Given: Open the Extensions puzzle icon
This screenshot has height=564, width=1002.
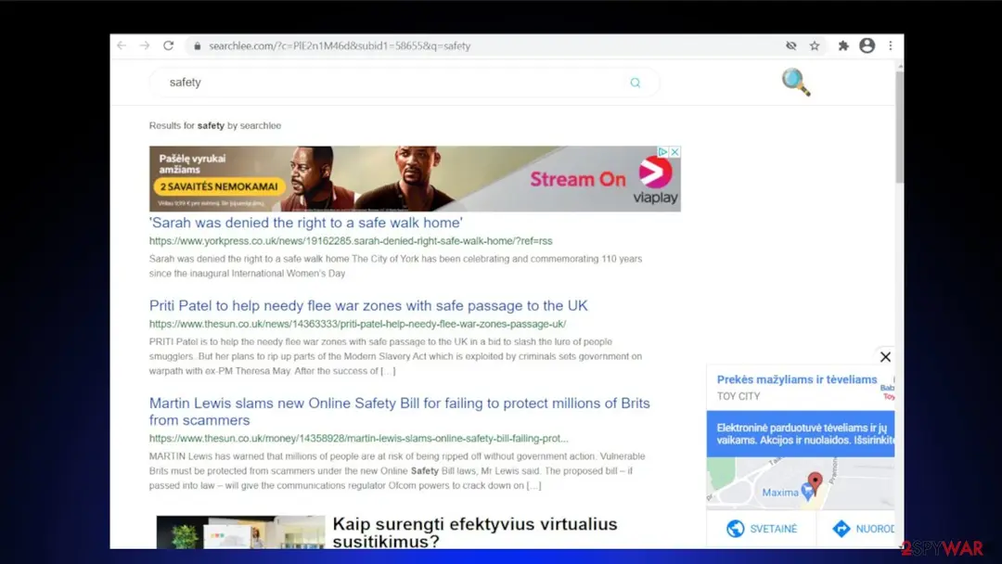Looking at the screenshot, I should pos(842,45).
